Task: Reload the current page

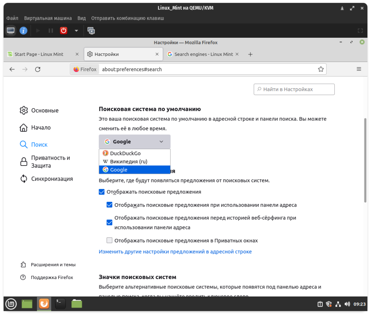Action: 38,69
